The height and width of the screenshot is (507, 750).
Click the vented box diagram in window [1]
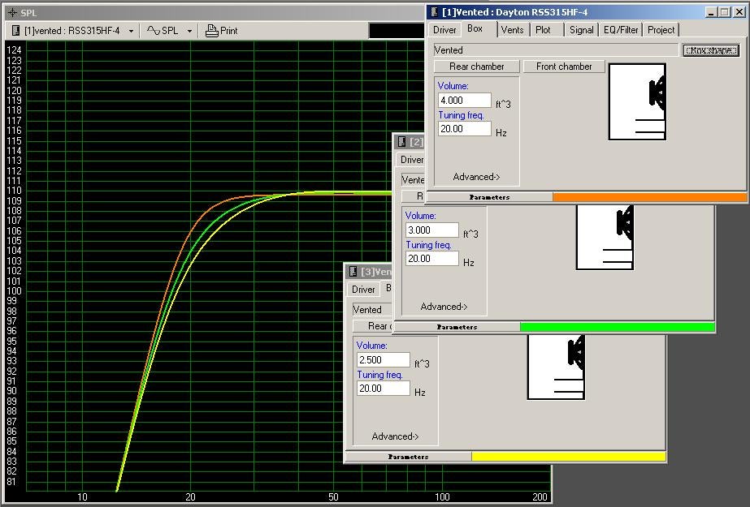[x=637, y=101]
